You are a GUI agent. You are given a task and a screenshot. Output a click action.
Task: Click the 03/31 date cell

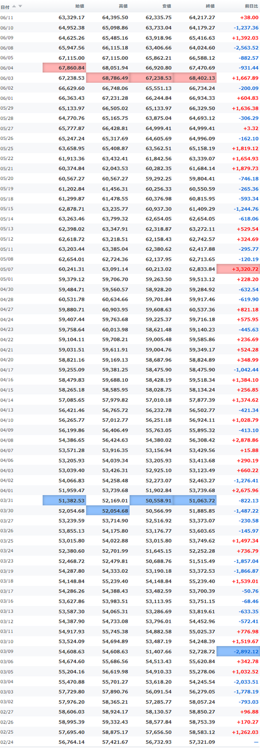[x=7, y=499]
